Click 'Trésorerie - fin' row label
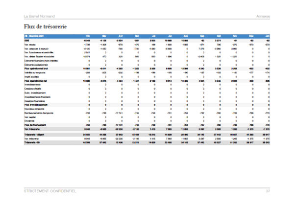The width and height of the screenshot is (294, 207). pyautogui.click(x=32, y=142)
